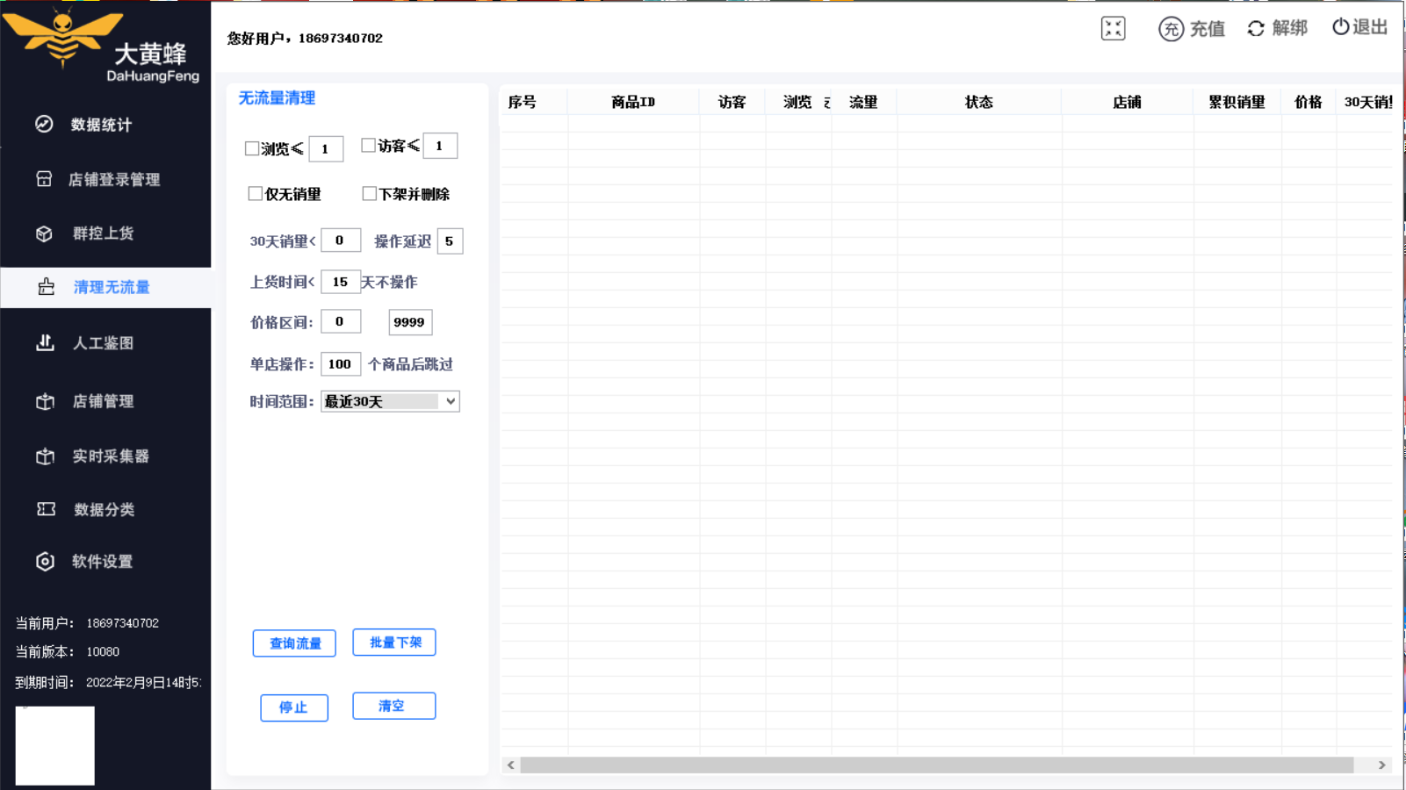Enable the 浏览≤ checkbox

click(x=252, y=148)
